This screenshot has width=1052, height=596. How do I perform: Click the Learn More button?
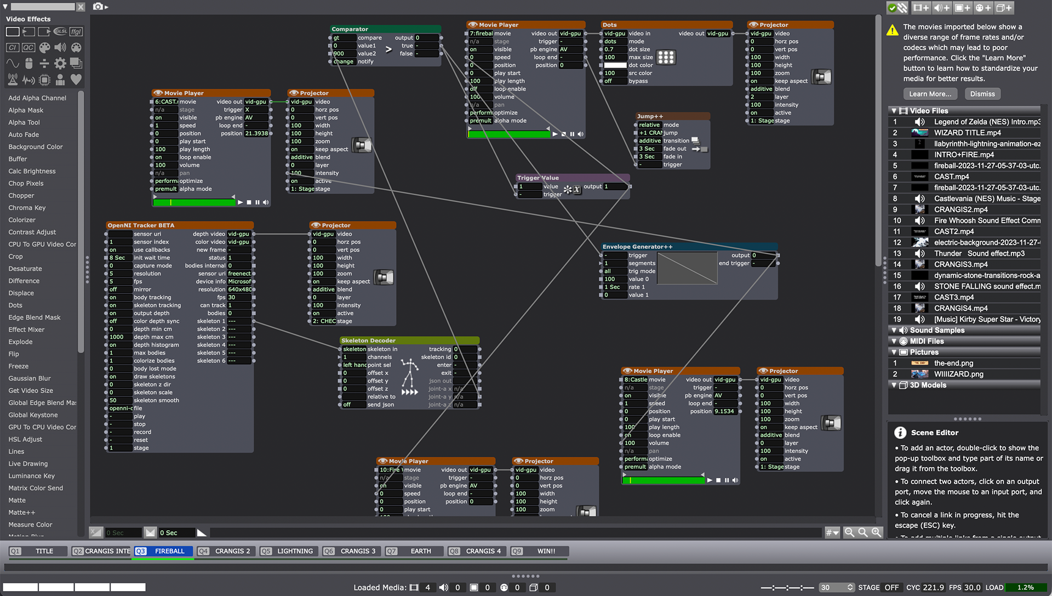pyautogui.click(x=930, y=94)
